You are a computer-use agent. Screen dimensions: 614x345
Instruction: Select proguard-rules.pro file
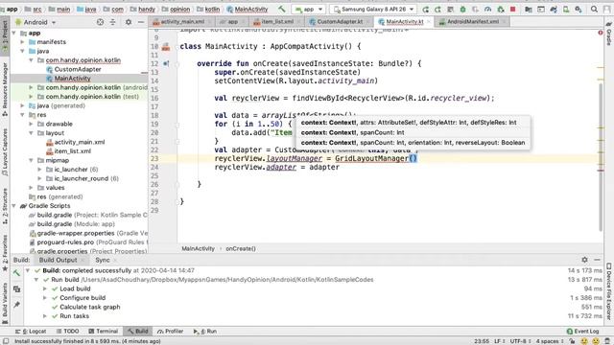tap(87, 242)
